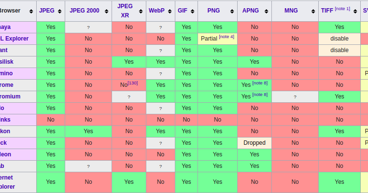368x193 pixels.
Task: Open the WebP header link
Action: point(156,11)
